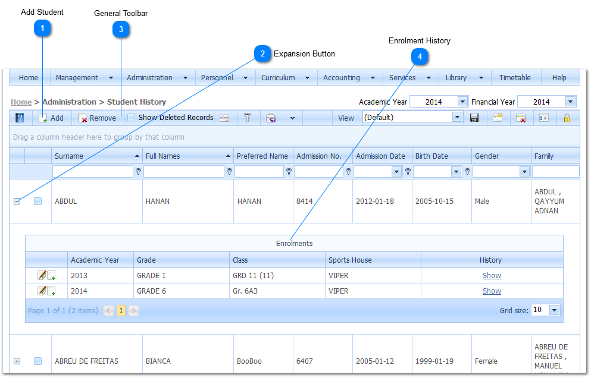Click the Surname filter input field
This screenshot has height=378, width=591.
(x=92, y=172)
